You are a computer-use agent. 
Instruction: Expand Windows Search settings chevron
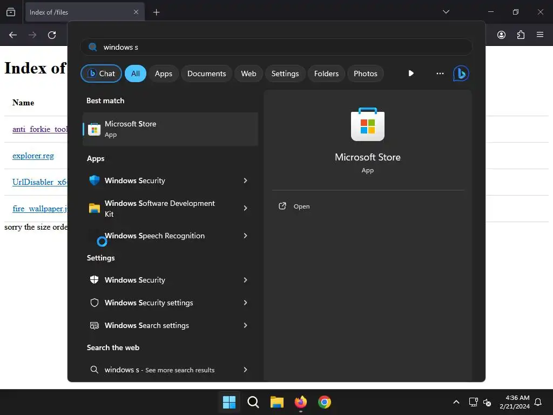tap(246, 325)
